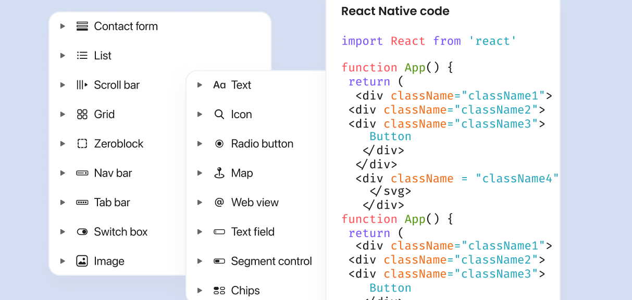Click the Switch box toggle icon

(82, 232)
